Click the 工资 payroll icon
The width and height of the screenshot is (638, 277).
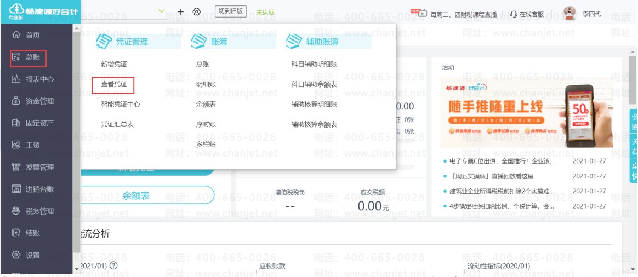point(16,145)
